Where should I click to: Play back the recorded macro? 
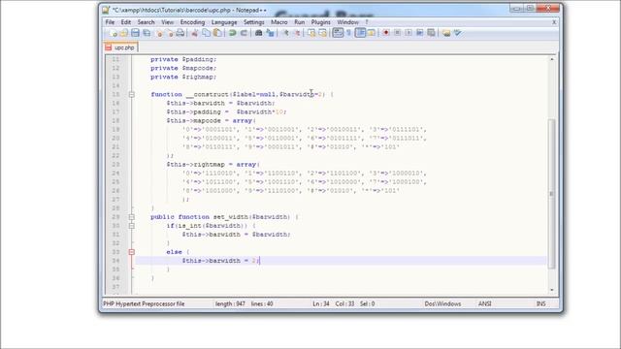coord(409,33)
